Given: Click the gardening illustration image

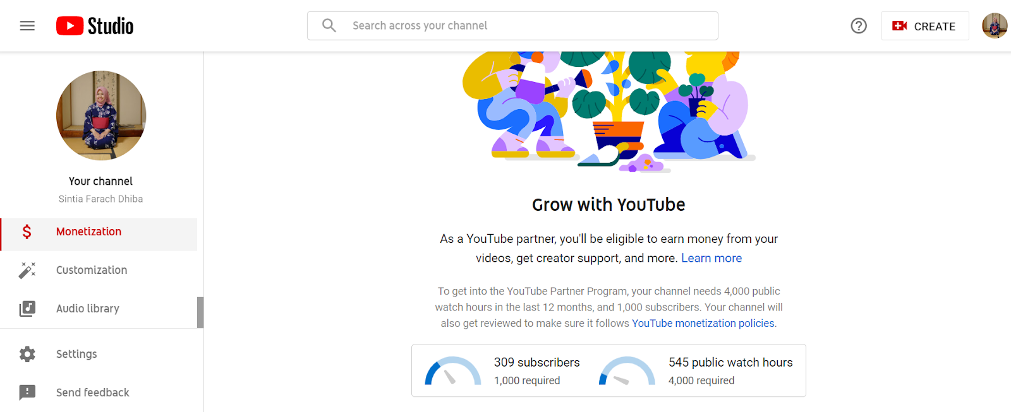Looking at the screenshot, I should tap(608, 112).
